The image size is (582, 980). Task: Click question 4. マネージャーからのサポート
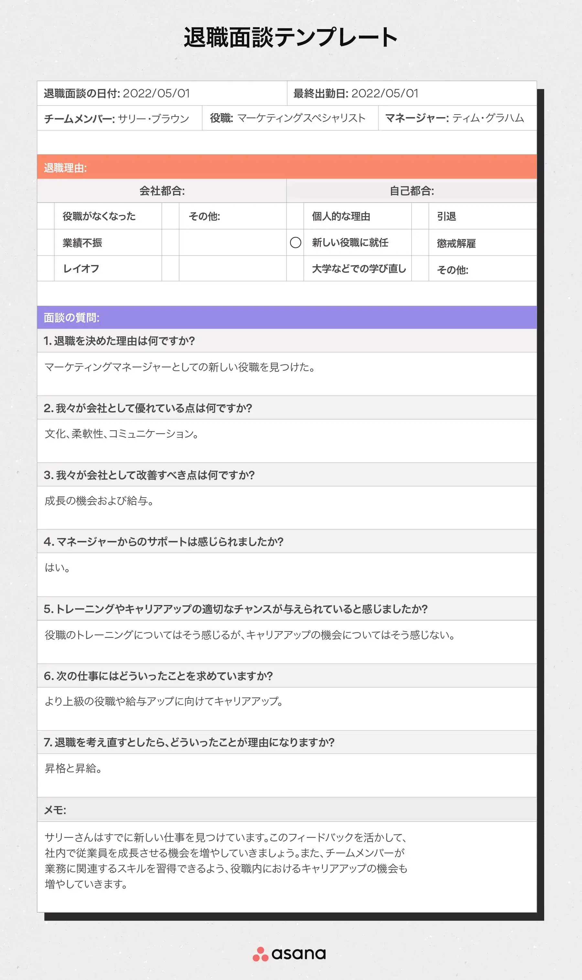point(287,542)
